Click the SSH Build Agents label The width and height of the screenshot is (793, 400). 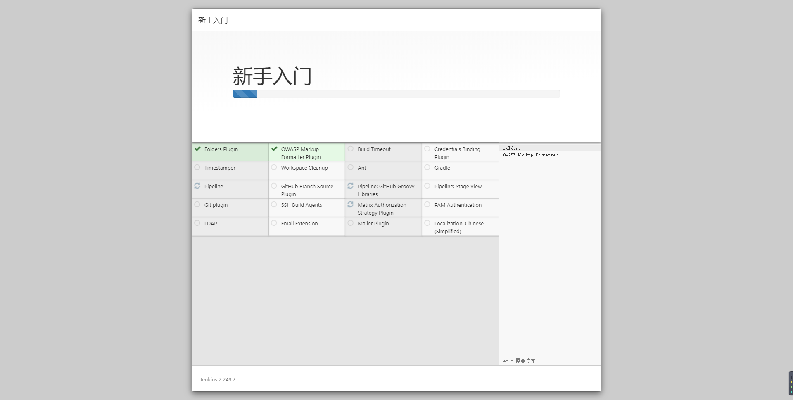point(302,205)
